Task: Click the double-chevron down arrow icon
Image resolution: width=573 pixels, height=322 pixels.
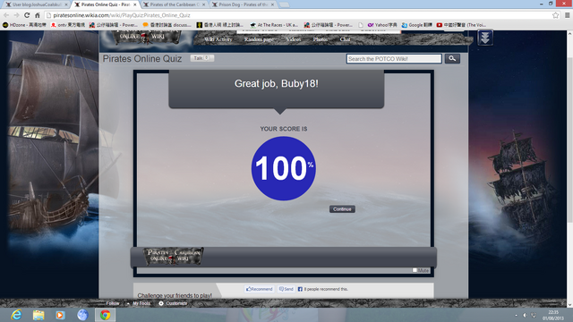Action: pos(485,38)
